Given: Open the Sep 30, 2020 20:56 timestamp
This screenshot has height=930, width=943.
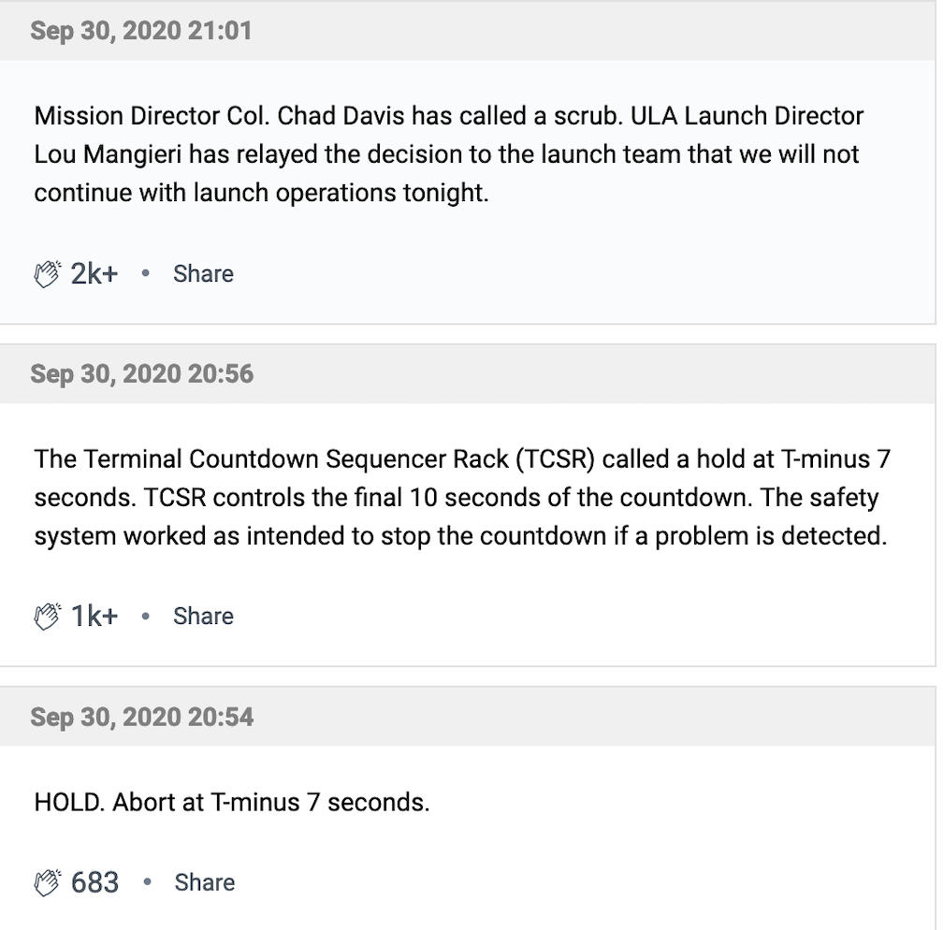Looking at the screenshot, I should [x=141, y=374].
